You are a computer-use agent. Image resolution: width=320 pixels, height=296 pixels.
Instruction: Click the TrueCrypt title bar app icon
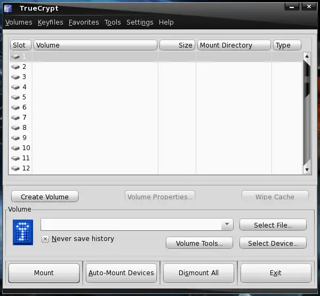(8, 9)
